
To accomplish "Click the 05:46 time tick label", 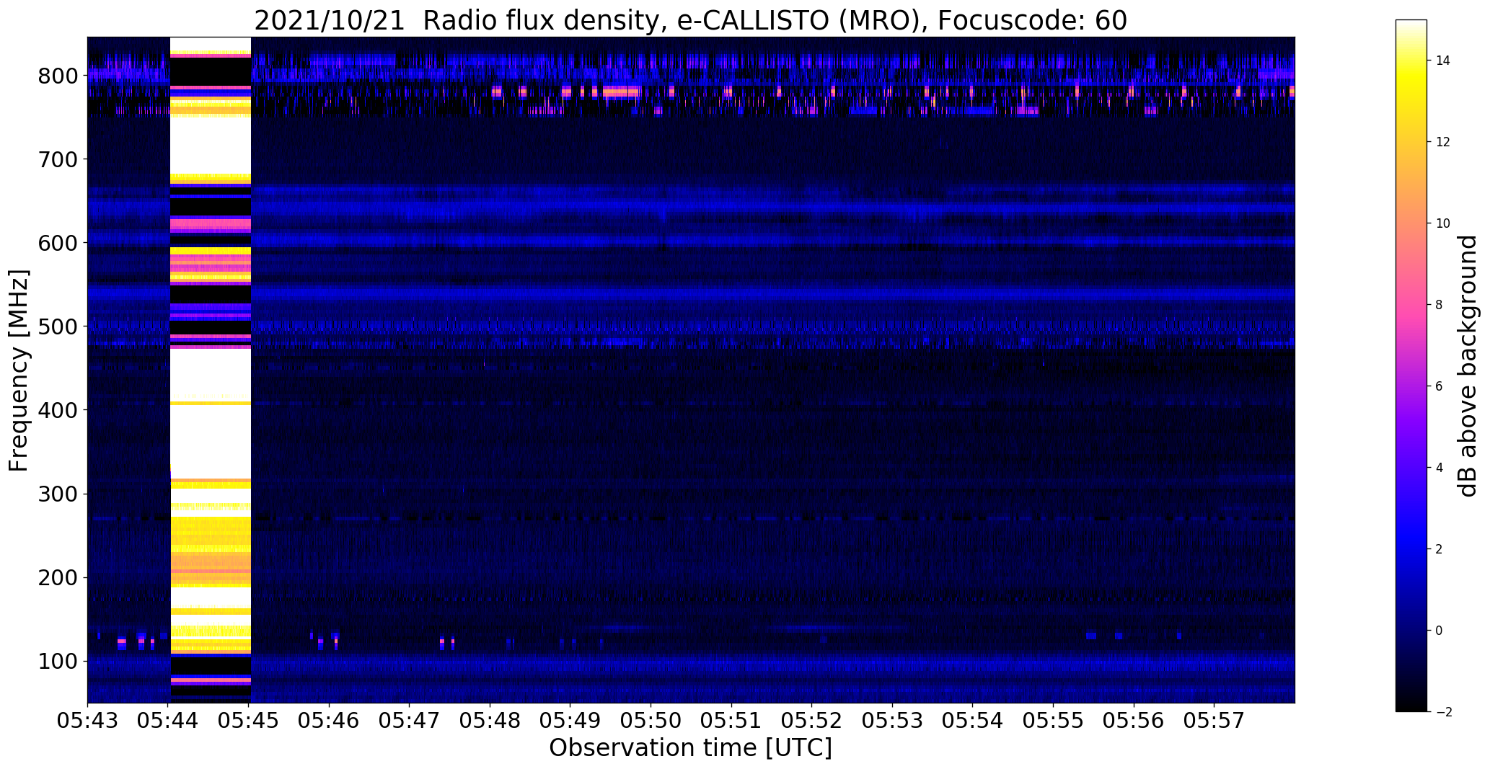I will pos(330,721).
